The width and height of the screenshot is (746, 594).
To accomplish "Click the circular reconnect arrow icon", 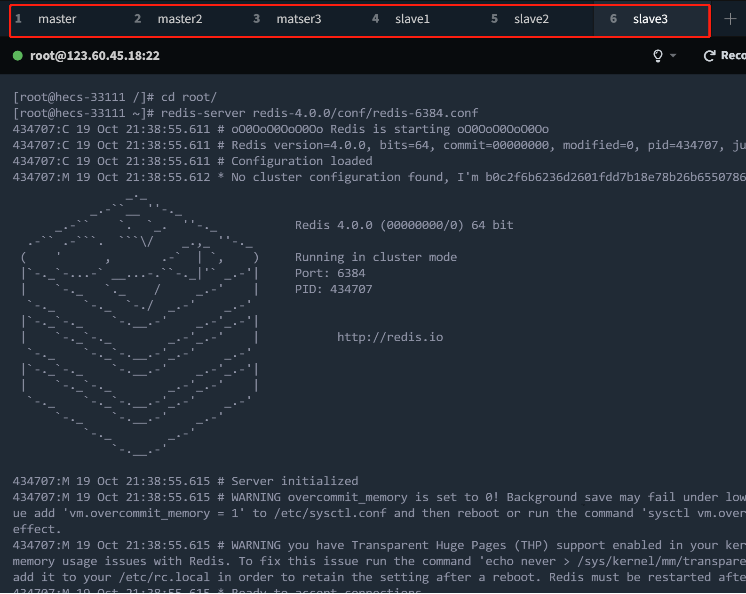I will pyautogui.click(x=709, y=56).
